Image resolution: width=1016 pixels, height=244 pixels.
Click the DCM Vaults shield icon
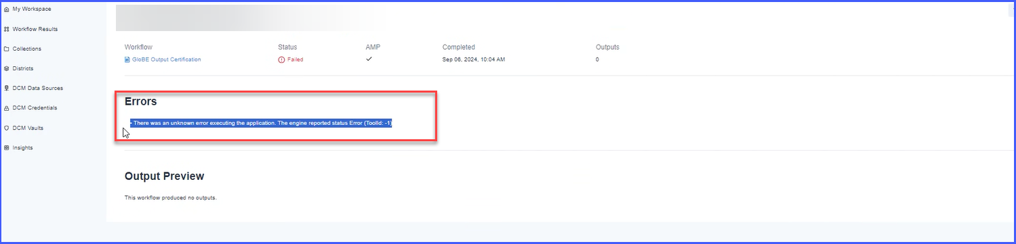click(x=6, y=128)
